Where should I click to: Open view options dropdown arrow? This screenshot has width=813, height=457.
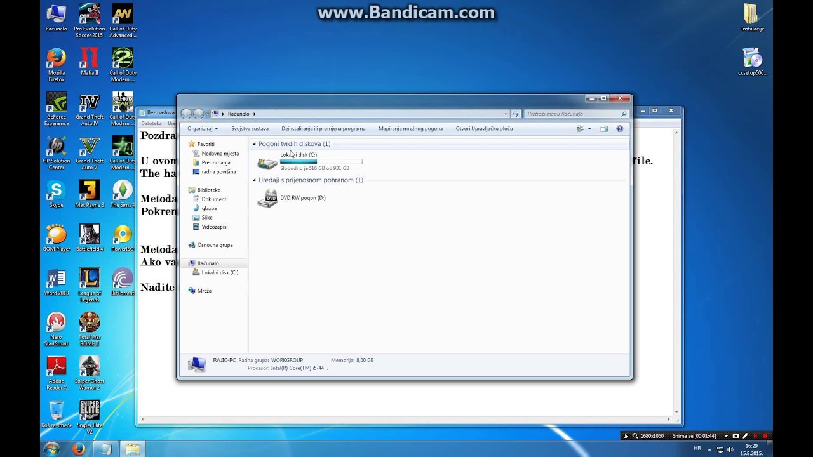(x=589, y=128)
